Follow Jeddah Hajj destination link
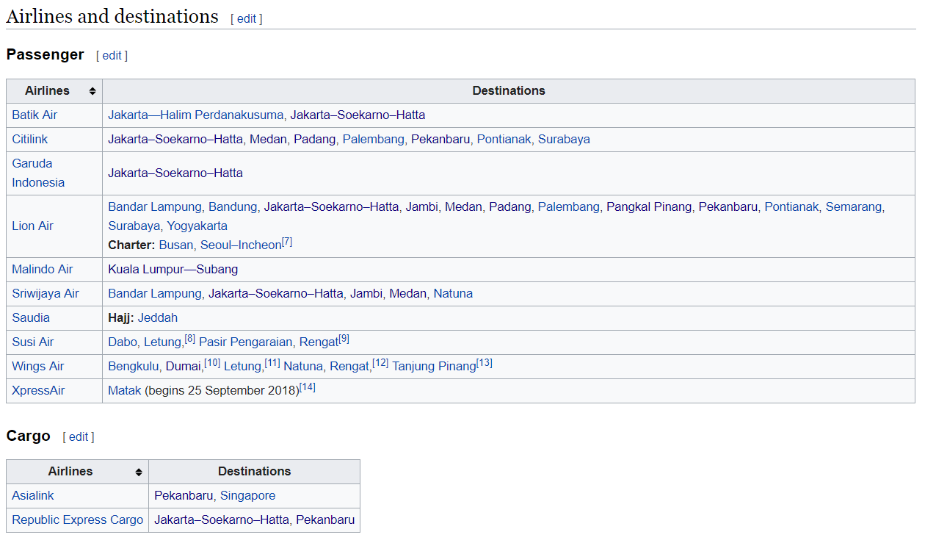Viewport: 925px width, 543px height. [x=158, y=318]
